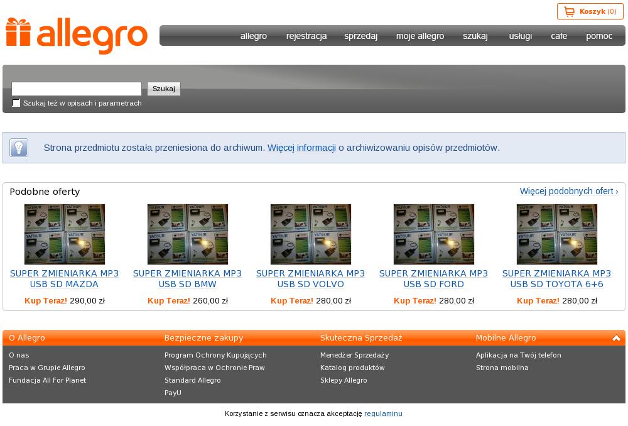Open 'Program Ochrony Kupujących' link
628x426 pixels.
click(215, 355)
